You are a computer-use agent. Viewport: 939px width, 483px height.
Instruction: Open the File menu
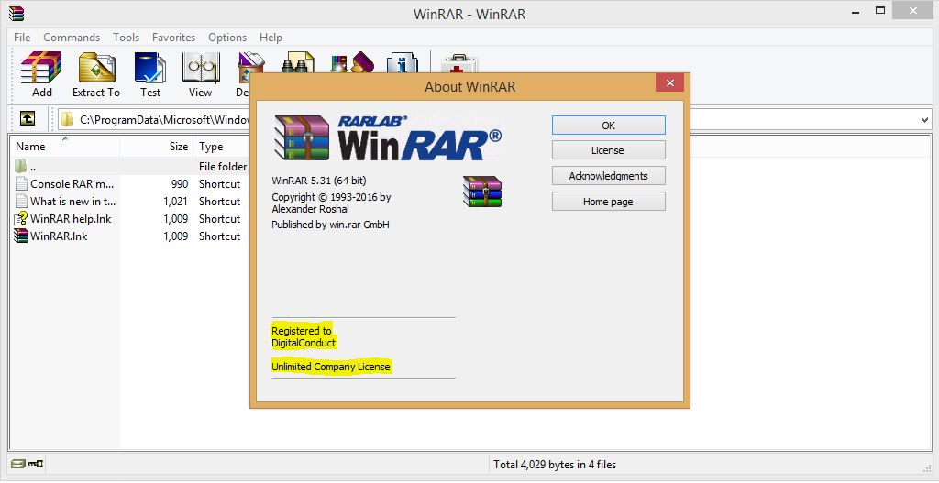point(22,37)
